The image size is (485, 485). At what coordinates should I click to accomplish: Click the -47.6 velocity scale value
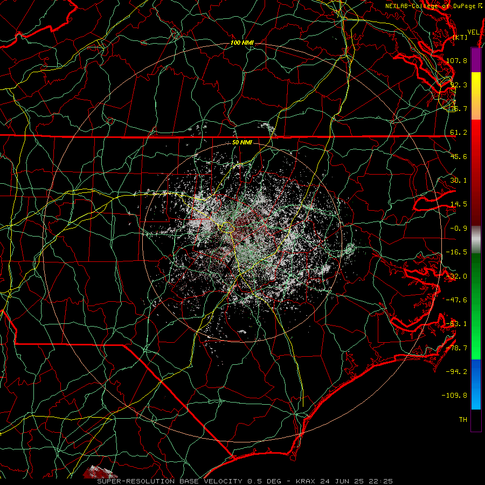click(x=456, y=300)
